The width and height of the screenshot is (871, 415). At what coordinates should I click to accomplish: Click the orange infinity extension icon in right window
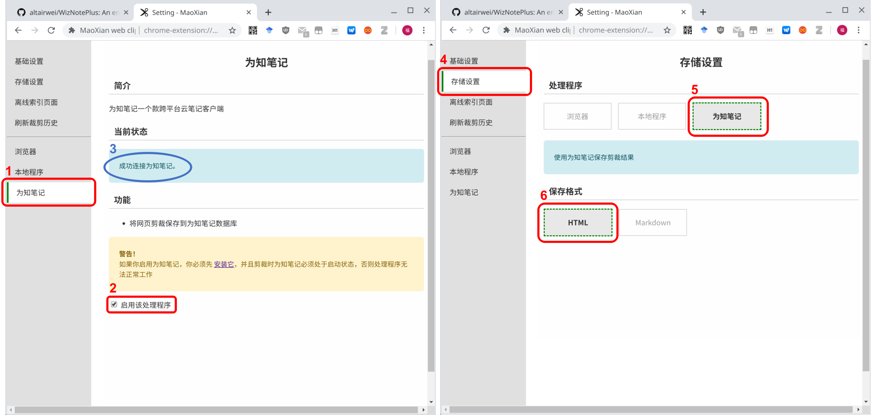coord(803,30)
